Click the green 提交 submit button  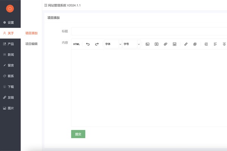click(78, 134)
